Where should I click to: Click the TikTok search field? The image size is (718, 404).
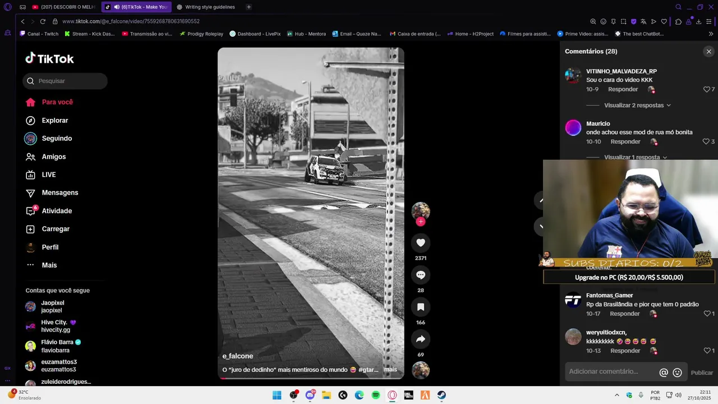click(65, 81)
